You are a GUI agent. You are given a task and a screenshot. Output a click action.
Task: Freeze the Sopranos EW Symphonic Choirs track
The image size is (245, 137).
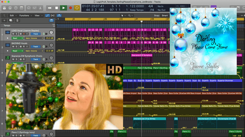coord(21,59)
